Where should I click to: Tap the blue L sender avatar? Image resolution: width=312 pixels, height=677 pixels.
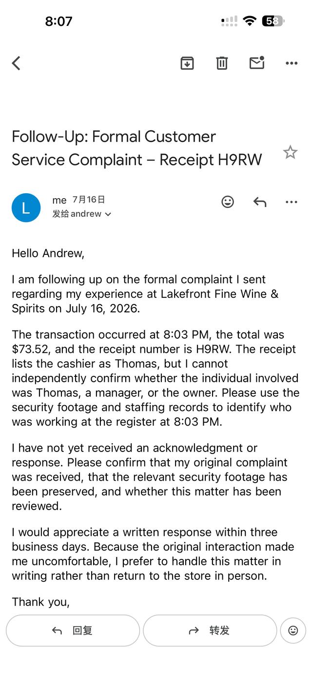coord(26,207)
